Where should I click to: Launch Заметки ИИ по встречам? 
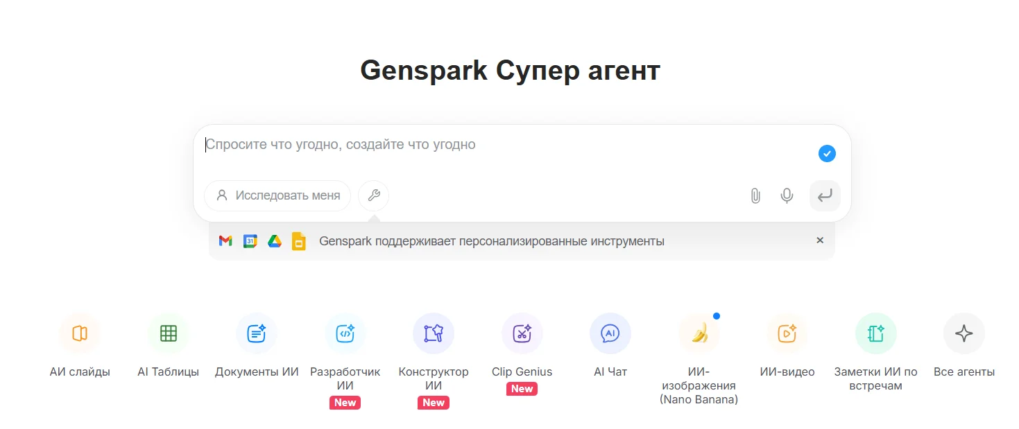[875, 333]
